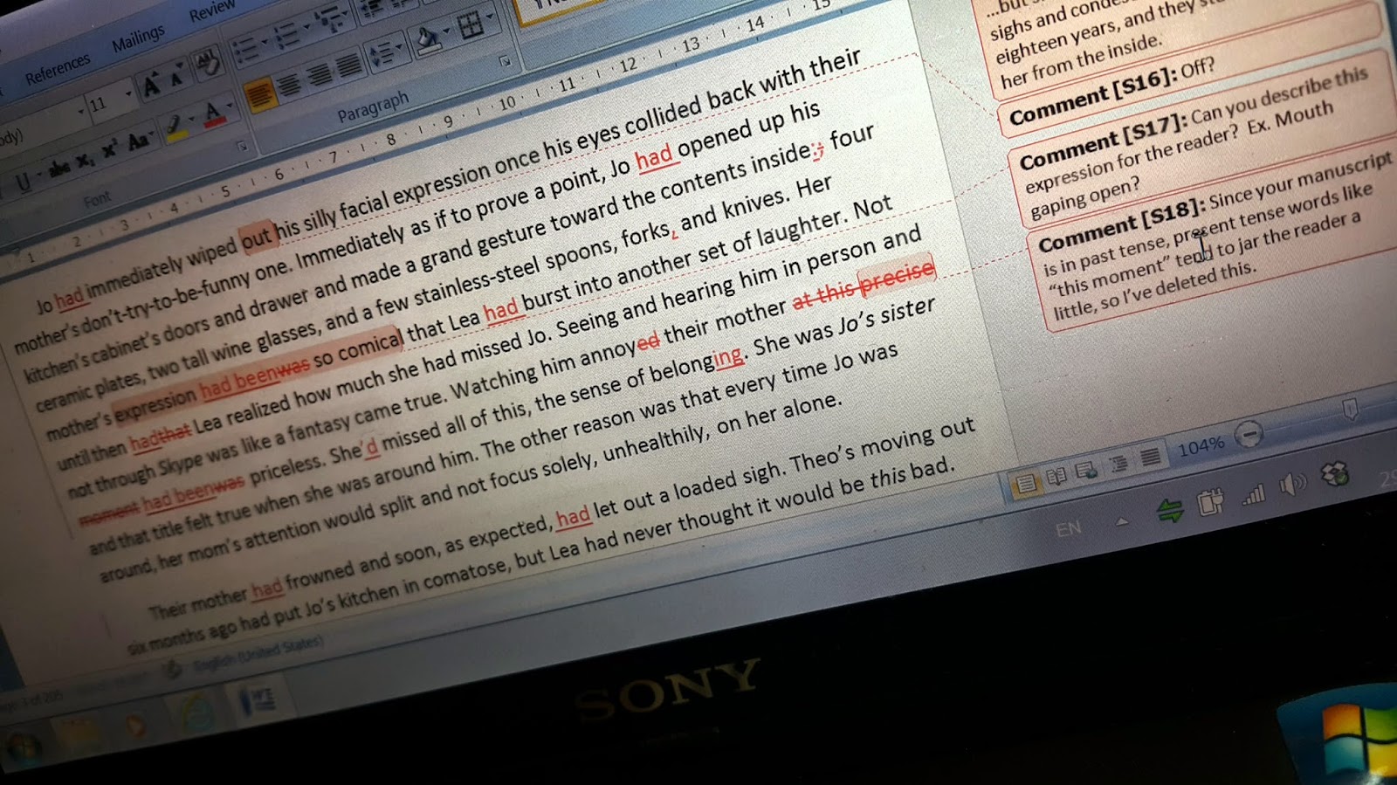Screen dimensions: 1397x785
Task: Open the font name dropdown arrow
Action: point(80,112)
